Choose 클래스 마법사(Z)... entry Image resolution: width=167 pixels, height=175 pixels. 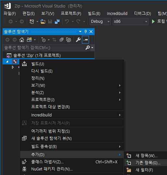72,162
